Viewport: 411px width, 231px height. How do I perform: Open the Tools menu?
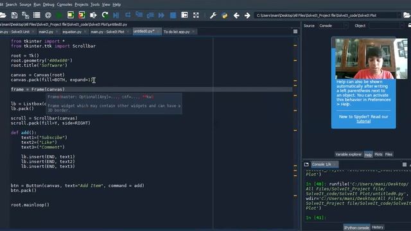pos(95,4)
